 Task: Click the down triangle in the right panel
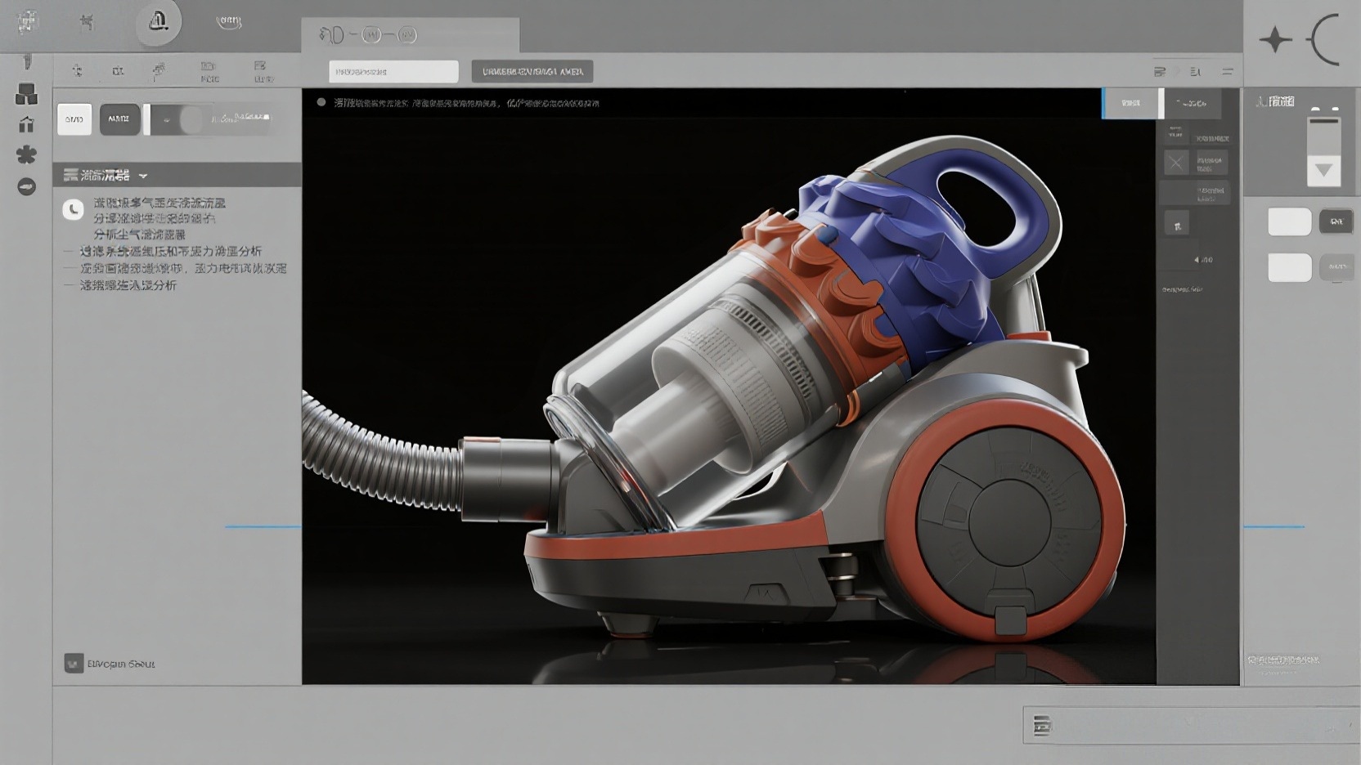click(1323, 171)
